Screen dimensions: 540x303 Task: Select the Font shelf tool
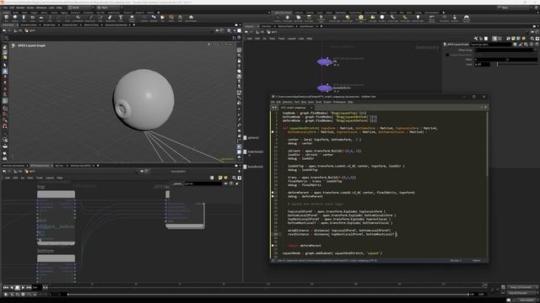pos(121,18)
